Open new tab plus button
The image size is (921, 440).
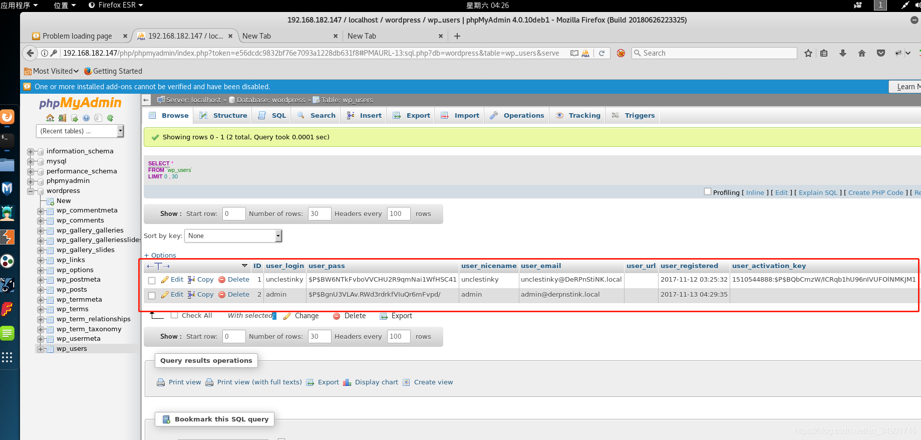point(457,36)
